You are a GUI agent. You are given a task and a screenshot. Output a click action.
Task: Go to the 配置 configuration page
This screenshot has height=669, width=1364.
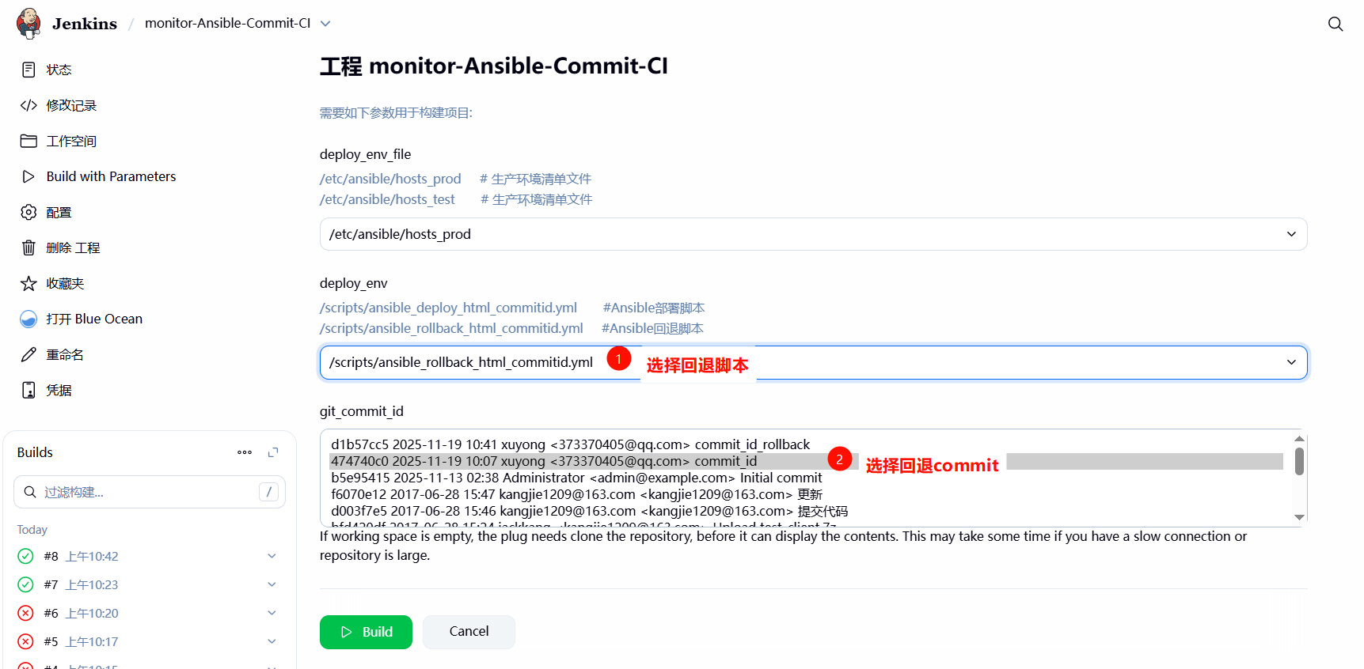[x=59, y=212]
